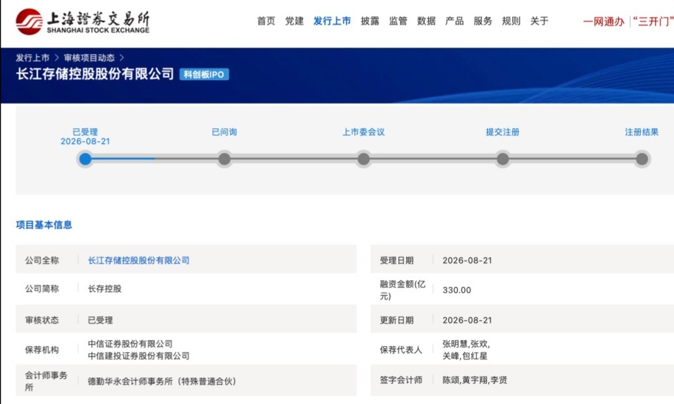Click sponsor 中信建投证券股份有限公司
674x404 pixels.
(139, 356)
